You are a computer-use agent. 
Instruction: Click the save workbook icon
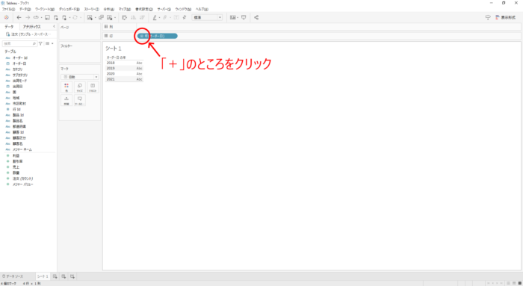(47, 17)
